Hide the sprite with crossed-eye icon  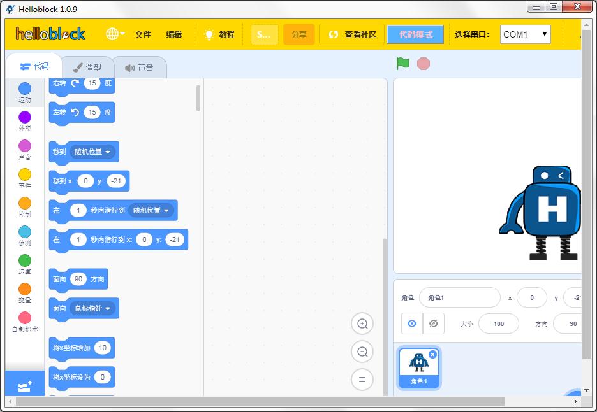[434, 323]
